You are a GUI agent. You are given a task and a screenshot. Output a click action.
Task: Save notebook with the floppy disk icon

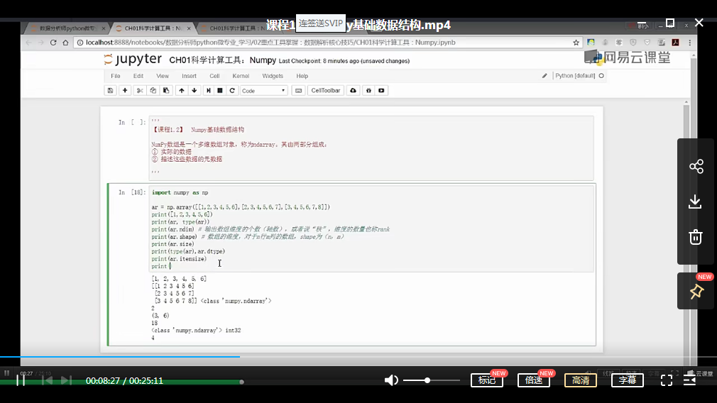(110, 91)
